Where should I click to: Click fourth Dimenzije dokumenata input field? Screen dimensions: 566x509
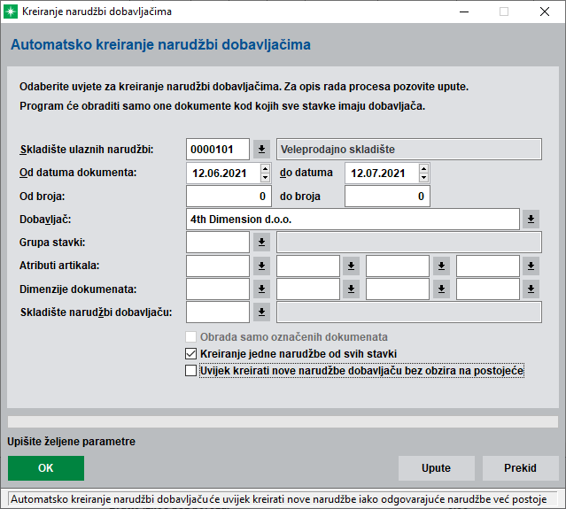point(488,289)
